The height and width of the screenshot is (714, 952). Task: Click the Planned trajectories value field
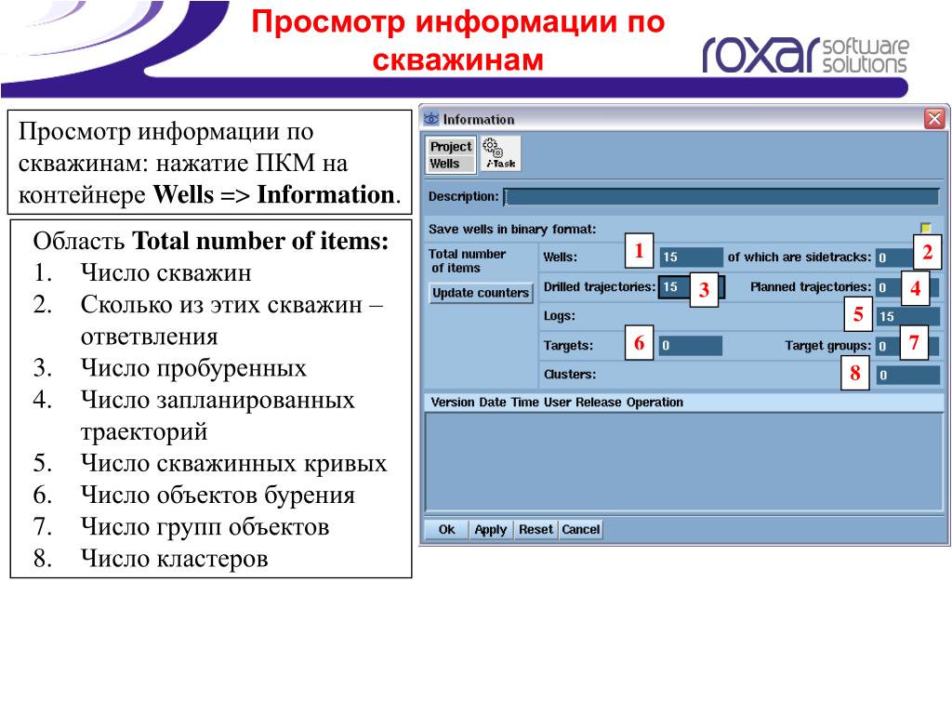pyautogui.click(x=907, y=286)
